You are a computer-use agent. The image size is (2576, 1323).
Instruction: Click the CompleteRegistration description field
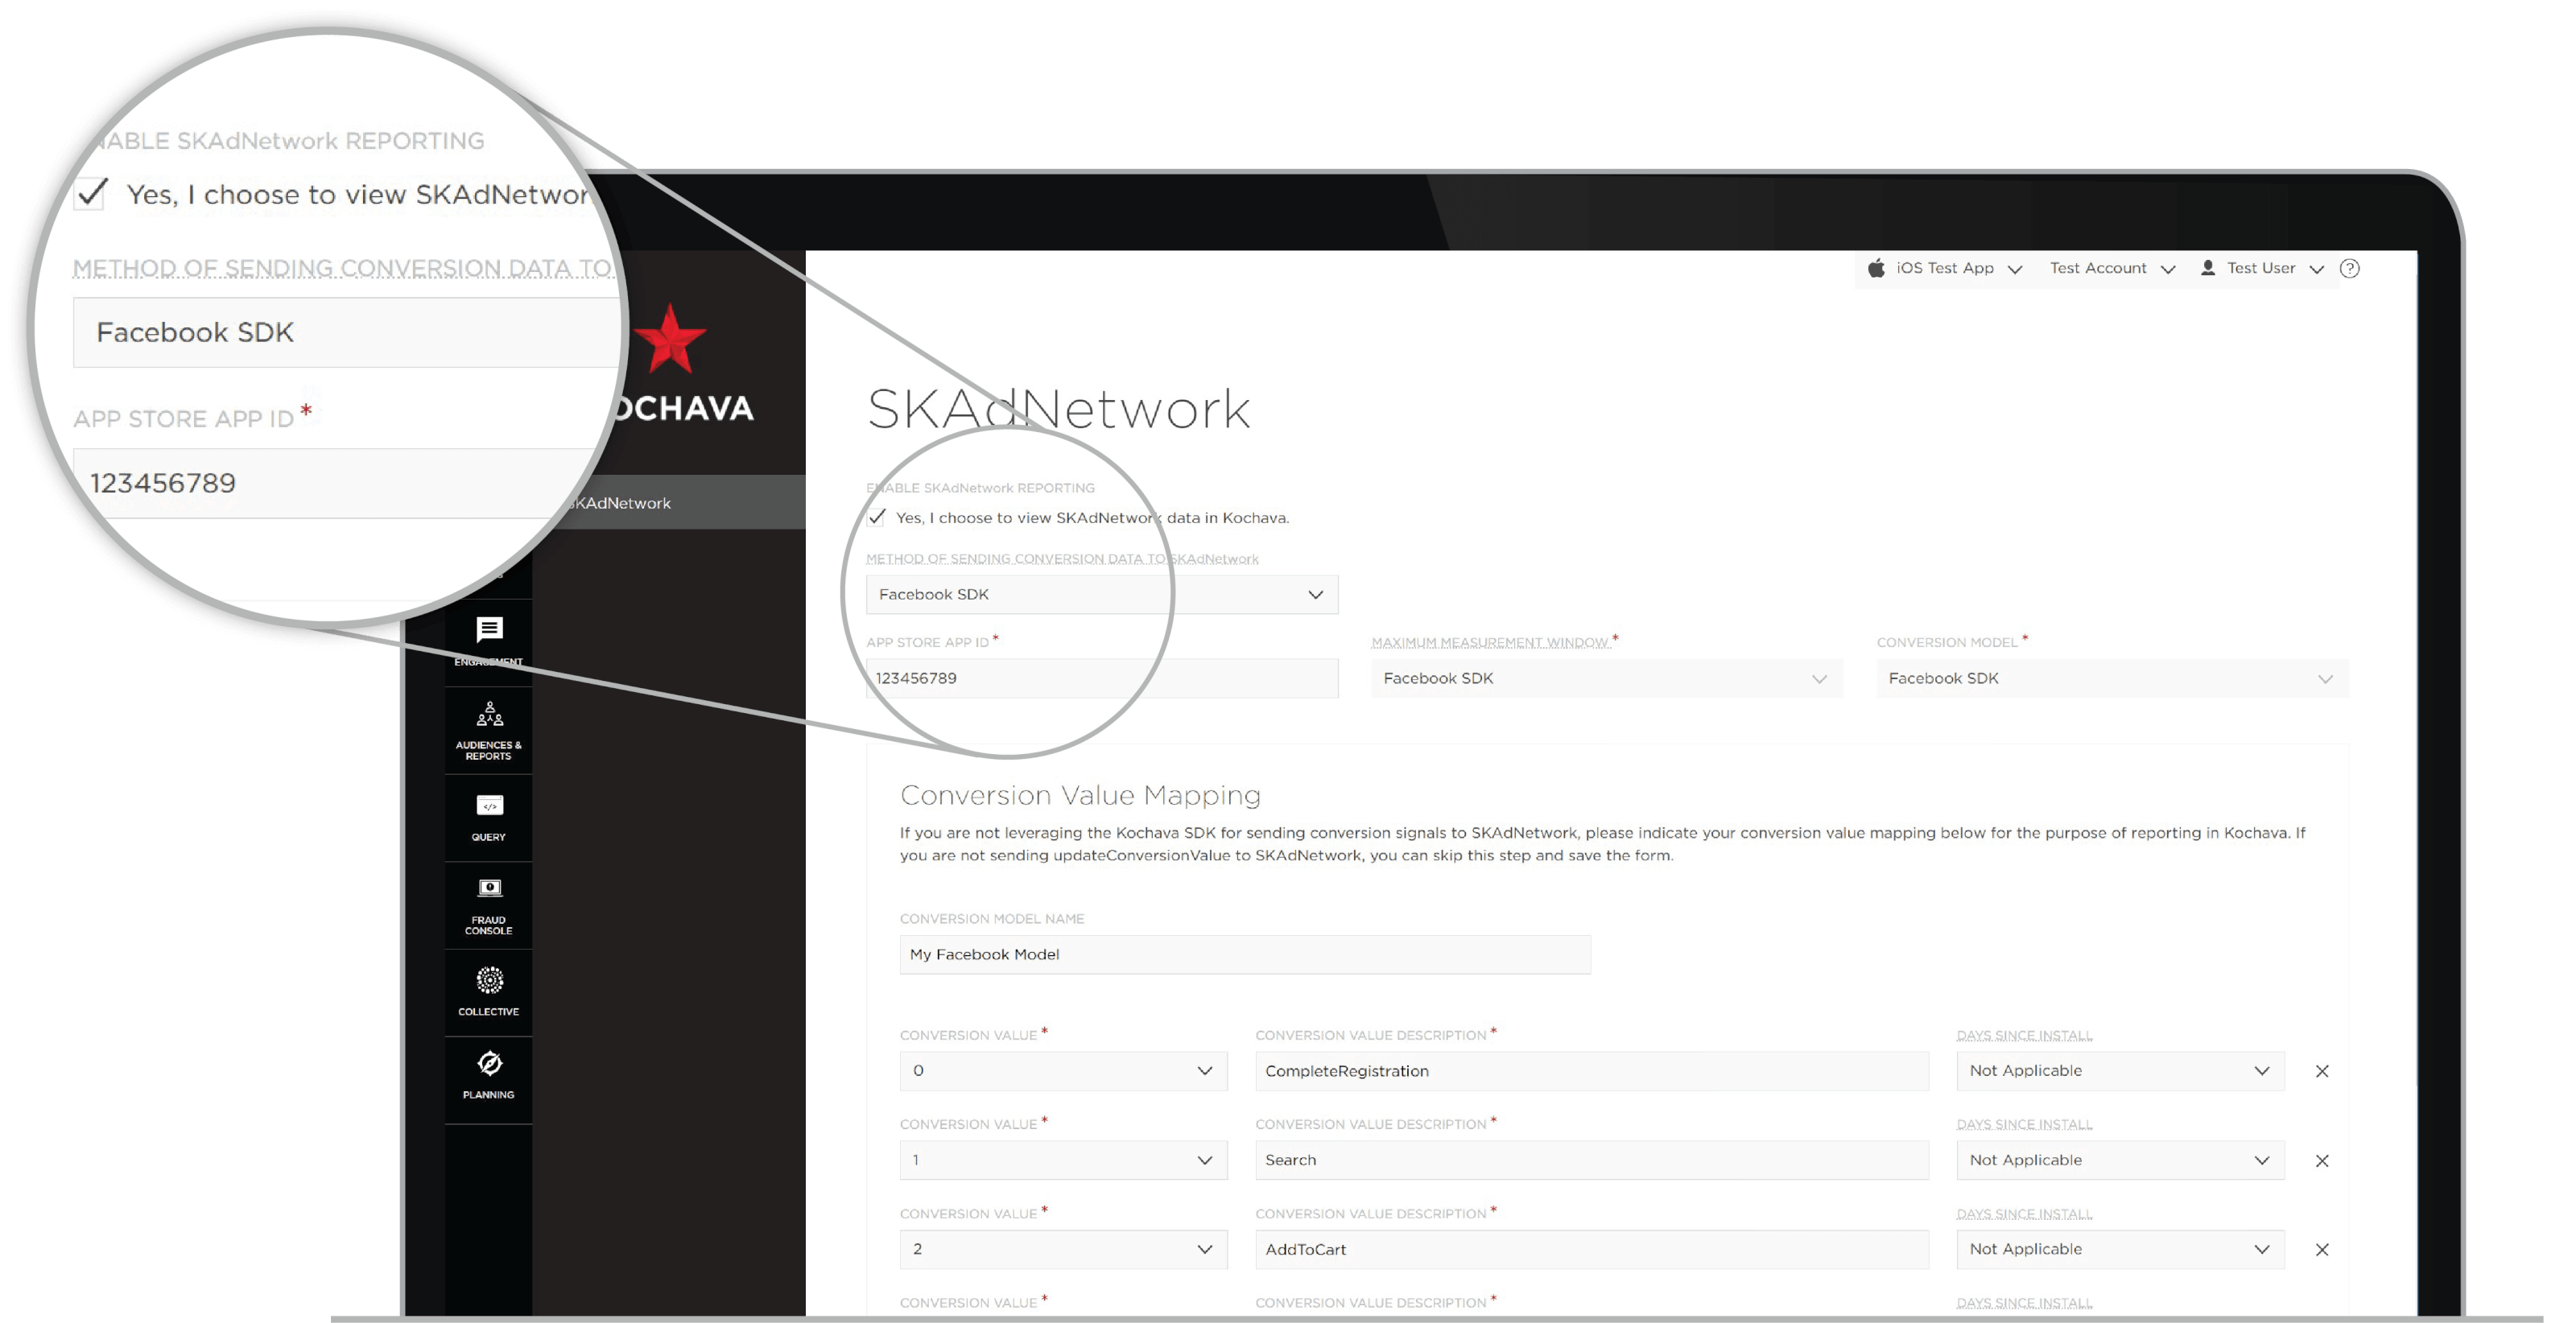click(x=1592, y=1071)
